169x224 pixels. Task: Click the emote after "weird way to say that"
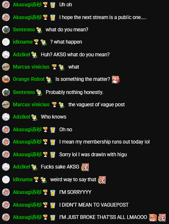102,180
